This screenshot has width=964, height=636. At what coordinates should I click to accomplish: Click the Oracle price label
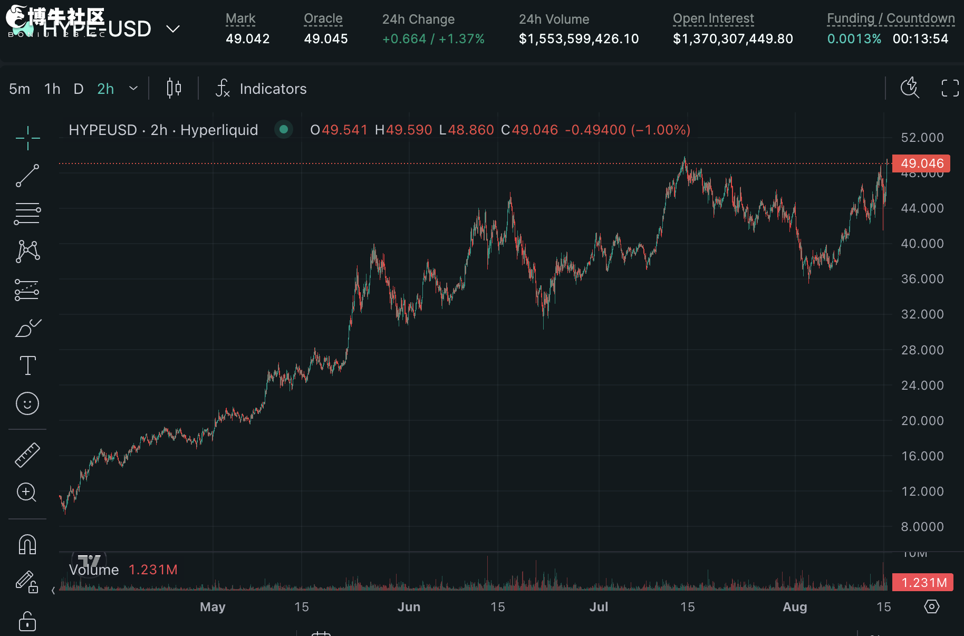point(323,18)
